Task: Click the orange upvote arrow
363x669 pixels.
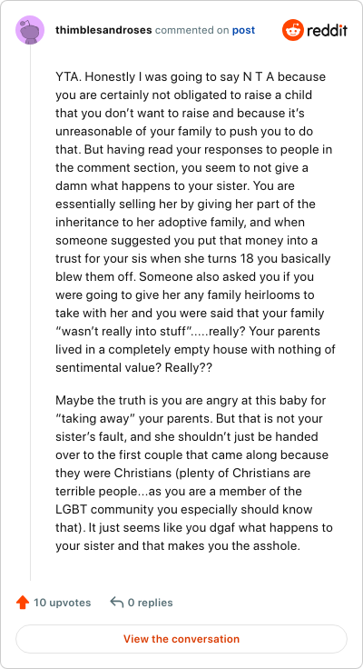Action: (x=22, y=603)
